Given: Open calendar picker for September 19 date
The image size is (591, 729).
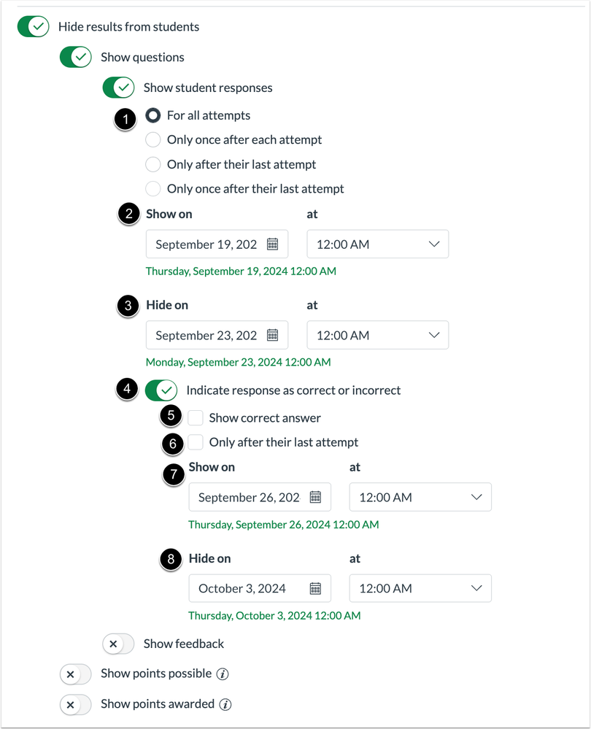Looking at the screenshot, I should [x=273, y=244].
